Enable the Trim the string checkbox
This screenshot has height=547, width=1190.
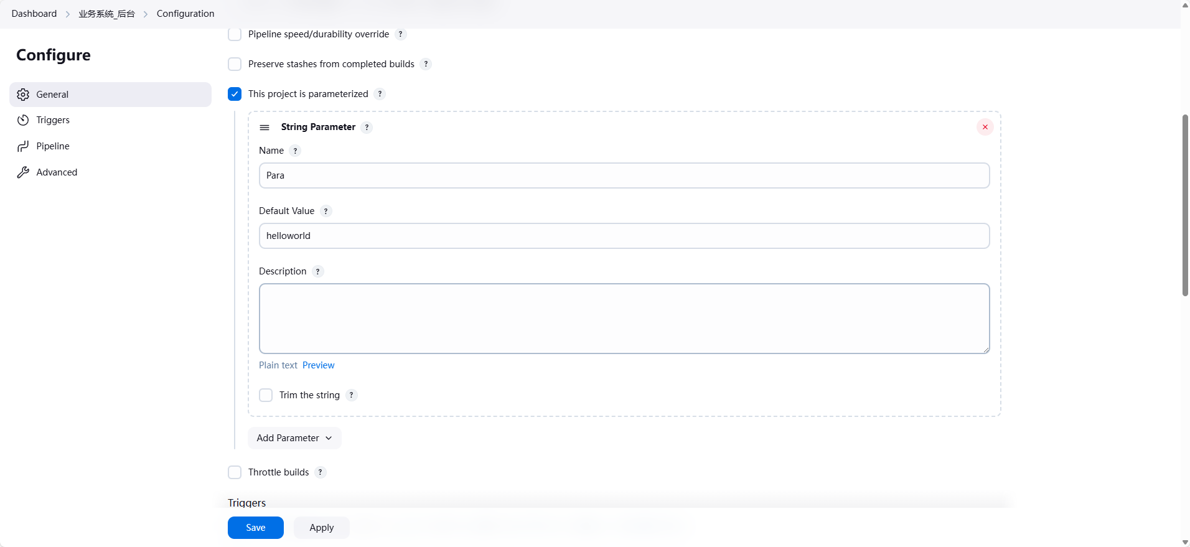(266, 395)
